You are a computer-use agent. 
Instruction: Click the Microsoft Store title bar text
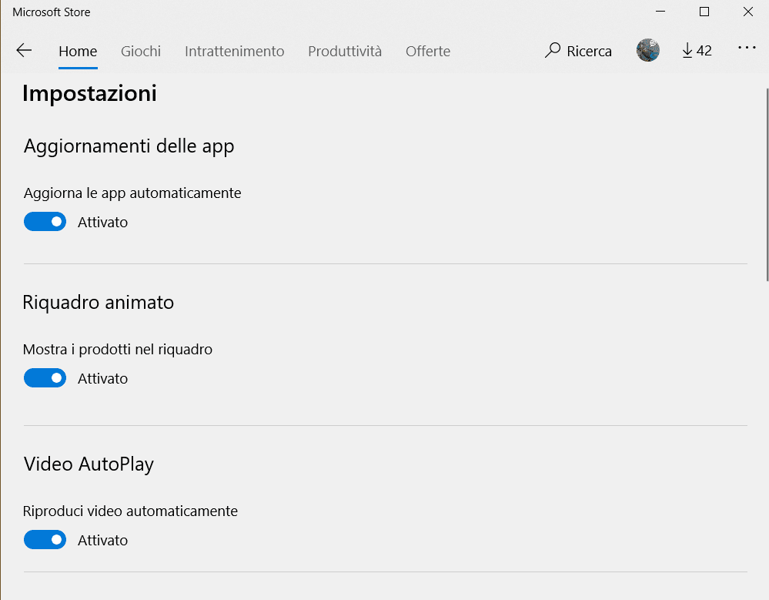tap(51, 12)
